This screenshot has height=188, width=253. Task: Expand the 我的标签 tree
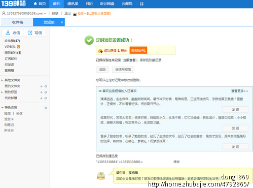tap(2, 92)
